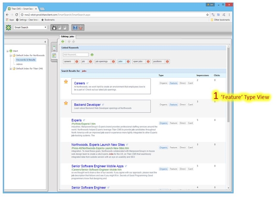
Task: Set Experis result type to Feature
Action: tap(173, 123)
